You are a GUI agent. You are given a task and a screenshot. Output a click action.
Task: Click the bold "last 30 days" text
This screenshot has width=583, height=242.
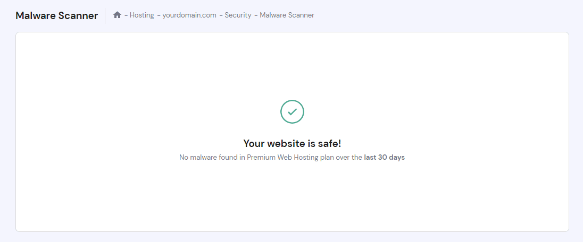[x=384, y=158]
